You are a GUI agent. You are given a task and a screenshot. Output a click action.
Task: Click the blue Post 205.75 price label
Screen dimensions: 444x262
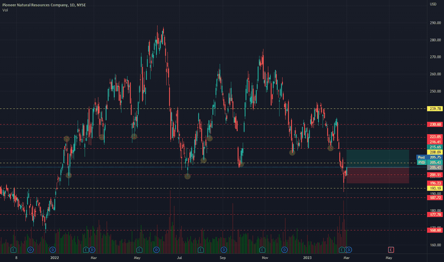[430, 157]
